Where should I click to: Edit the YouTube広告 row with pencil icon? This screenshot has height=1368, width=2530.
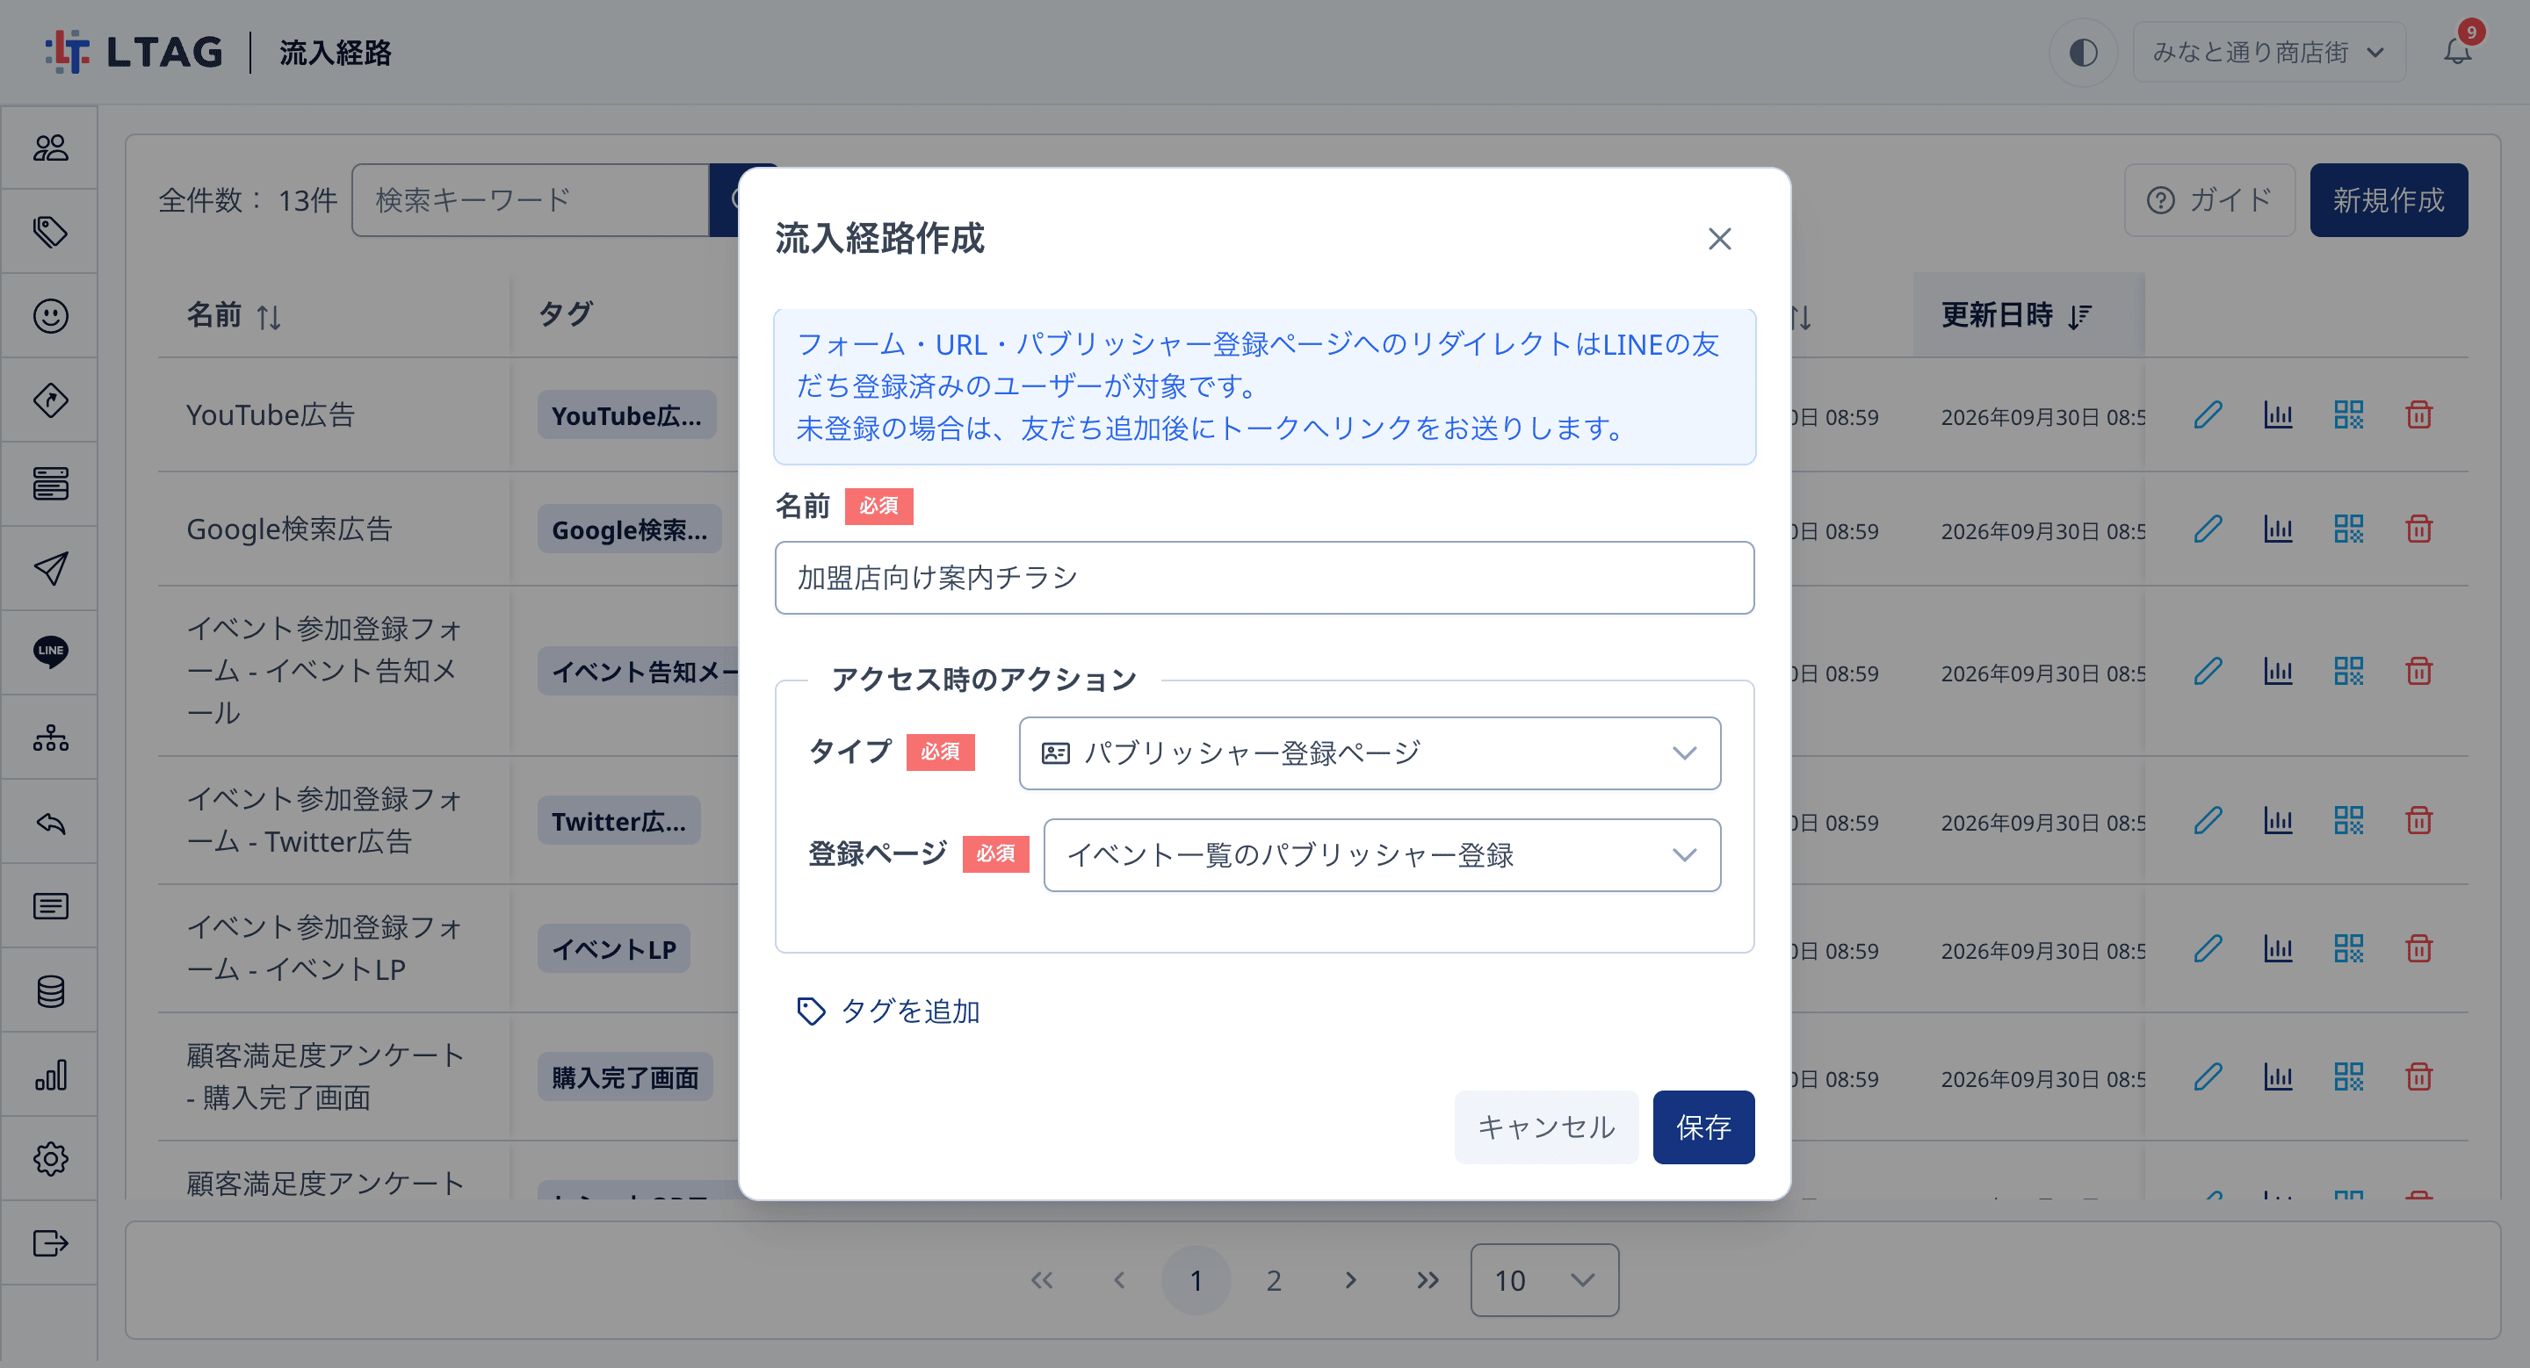pyautogui.click(x=2208, y=415)
